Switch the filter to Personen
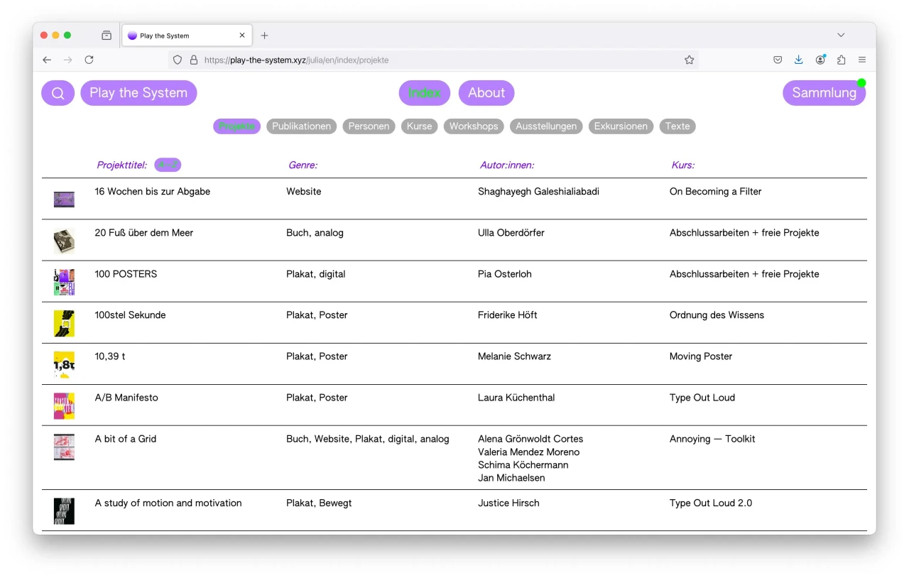The image size is (909, 578). 369,126
